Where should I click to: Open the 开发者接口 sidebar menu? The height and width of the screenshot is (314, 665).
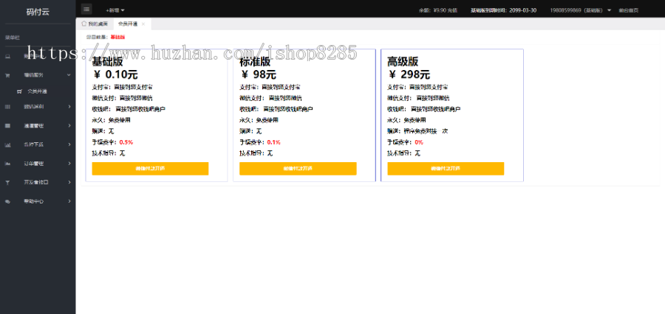(38, 182)
